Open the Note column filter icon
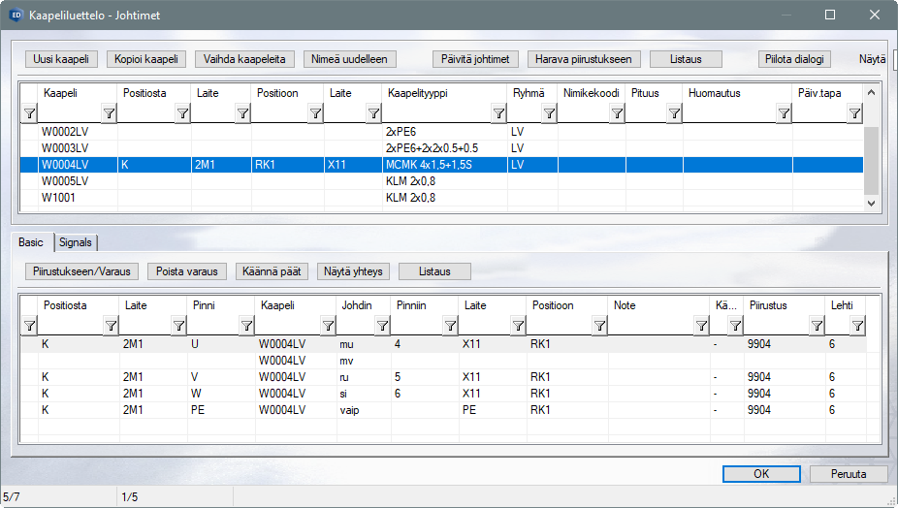Viewport: 898px width, 508px height. click(x=700, y=326)
